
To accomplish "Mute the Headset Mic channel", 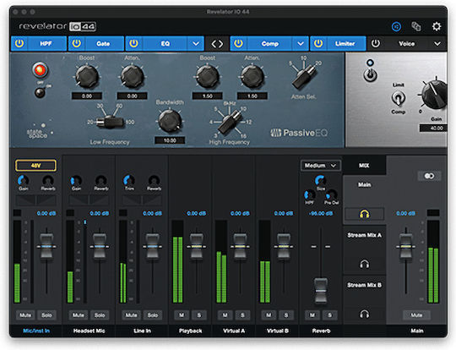I will coord(79,314).
